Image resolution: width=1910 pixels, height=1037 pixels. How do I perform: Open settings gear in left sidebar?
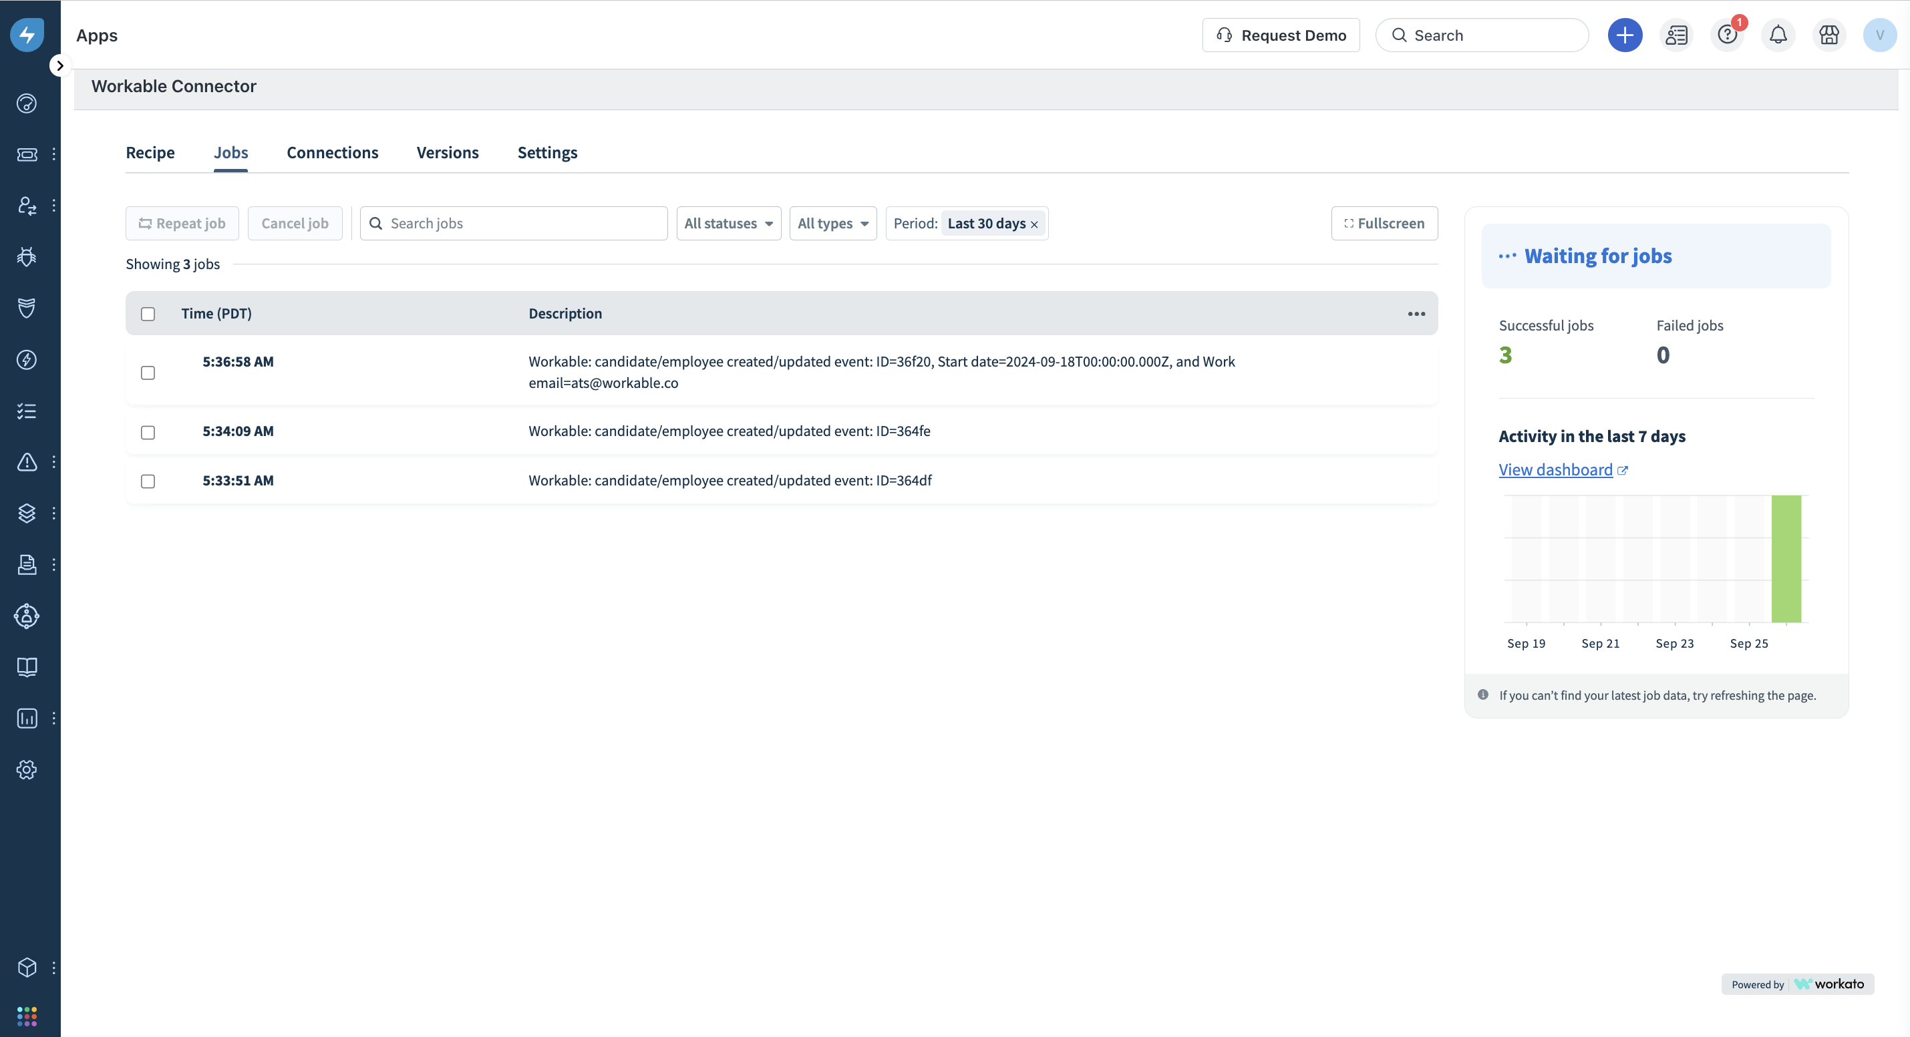(27, 769)
